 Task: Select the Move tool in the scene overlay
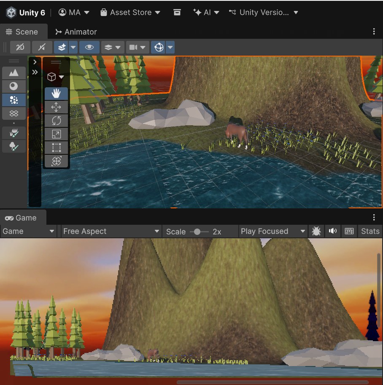pos(56,107)
